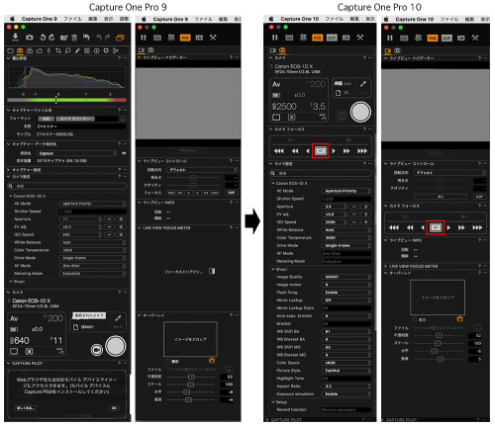Open Capture One 9 app menu, histogram window
Image resolution: width=495 pixels, height=427 pixels.
click(40, 19)
